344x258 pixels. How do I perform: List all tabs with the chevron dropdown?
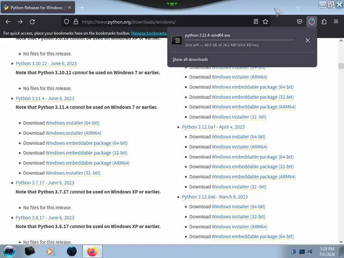coord(298,7)
